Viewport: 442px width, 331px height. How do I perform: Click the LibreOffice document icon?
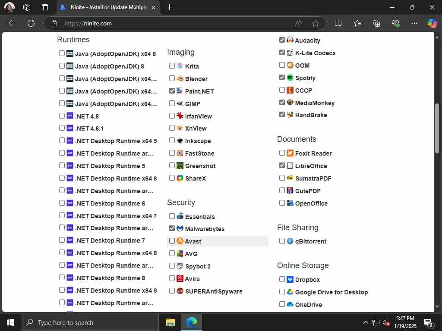click(290, 165)
